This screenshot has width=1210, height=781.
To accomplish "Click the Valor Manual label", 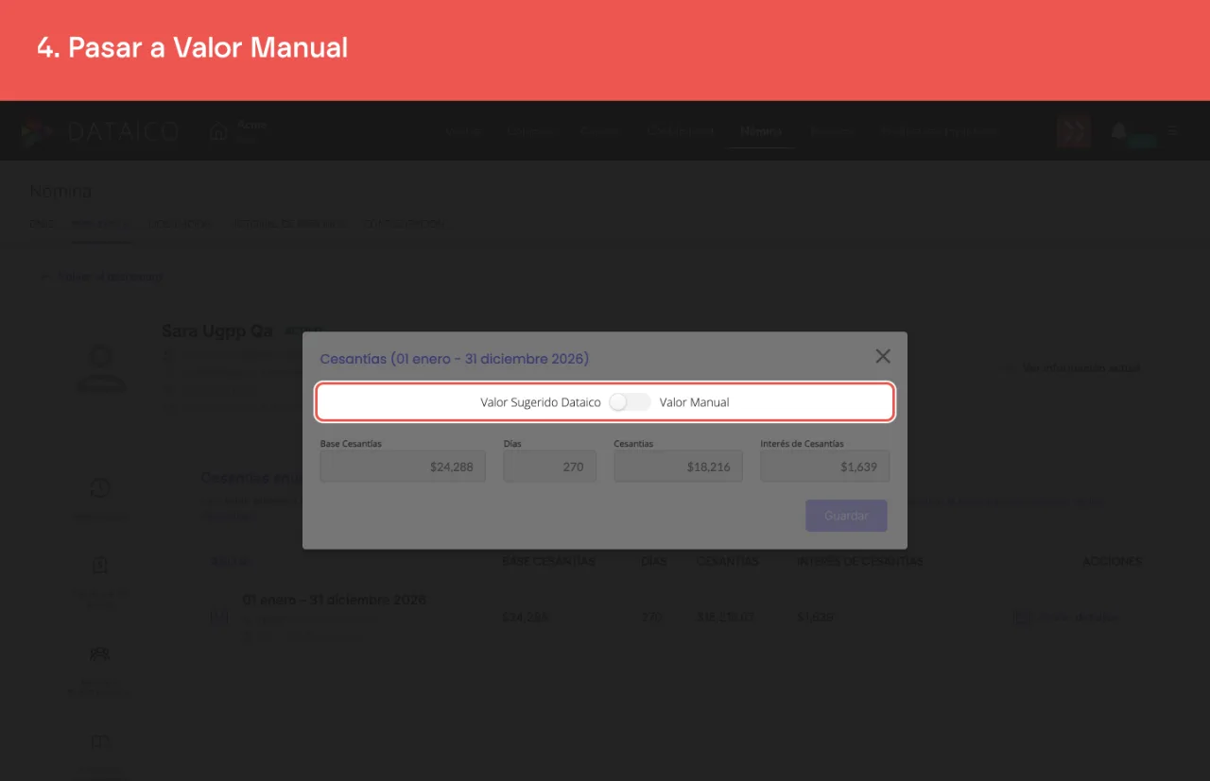I will point(695,402).
